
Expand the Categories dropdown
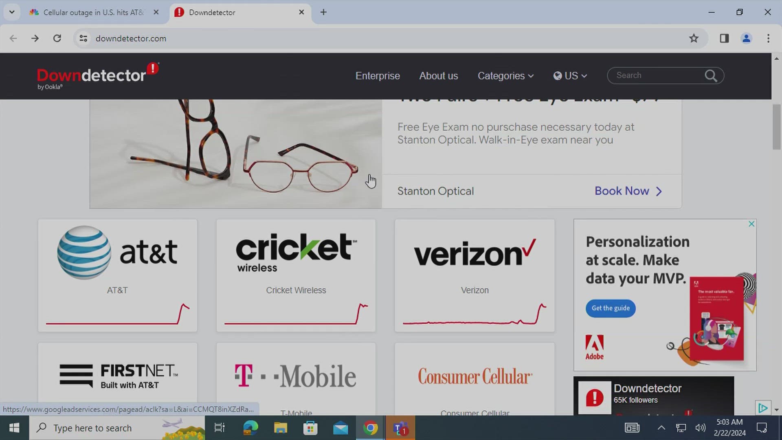(x=505, y=76)
